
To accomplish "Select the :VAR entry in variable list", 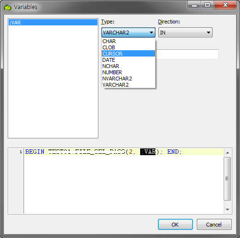I will [x=53, y=23].
